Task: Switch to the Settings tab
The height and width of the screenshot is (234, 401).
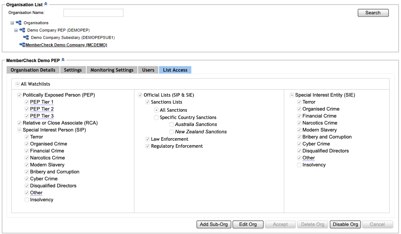Action: (x=73, y=70)
